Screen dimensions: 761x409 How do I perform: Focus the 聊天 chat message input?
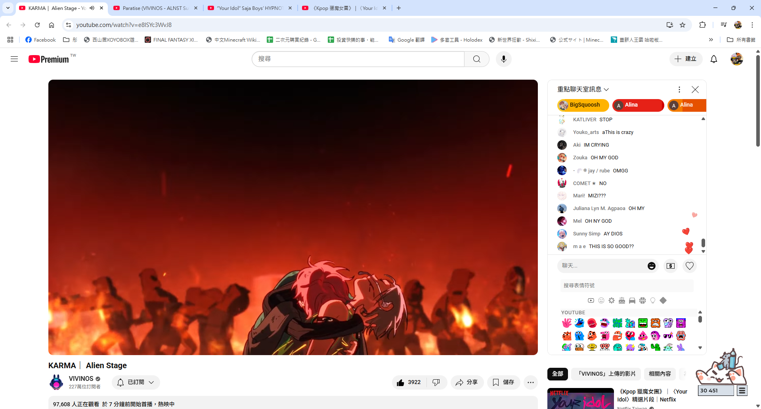602,266
